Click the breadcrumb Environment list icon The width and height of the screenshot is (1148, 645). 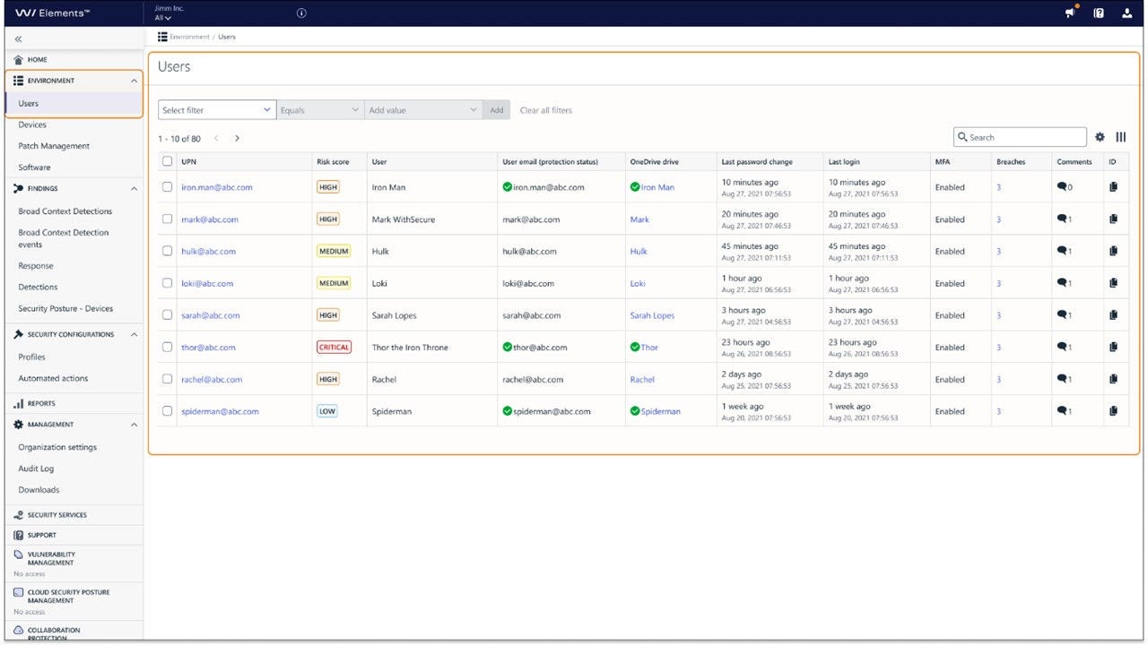pyautogui.click(x=162, y=37)
